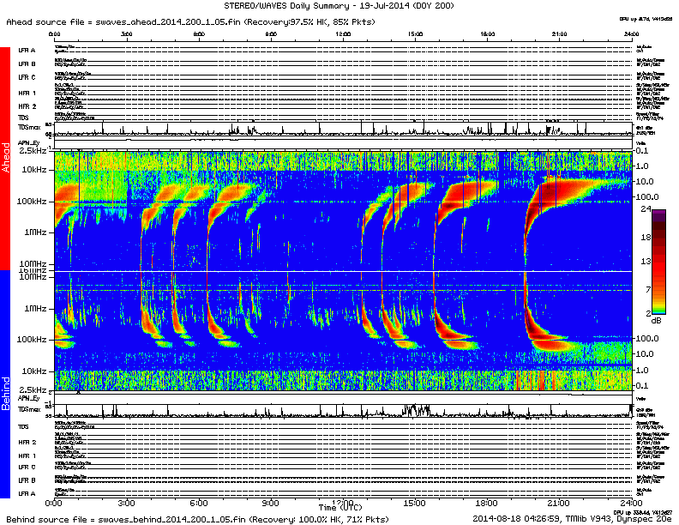Click the APN_Ey label in the Ahead panel
Viewport: 679px width, 525px height.
pyautogui.click(x=28, y=143)
